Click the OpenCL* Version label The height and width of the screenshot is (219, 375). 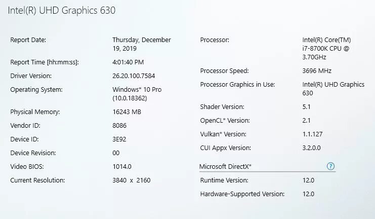tap(224, 121)
